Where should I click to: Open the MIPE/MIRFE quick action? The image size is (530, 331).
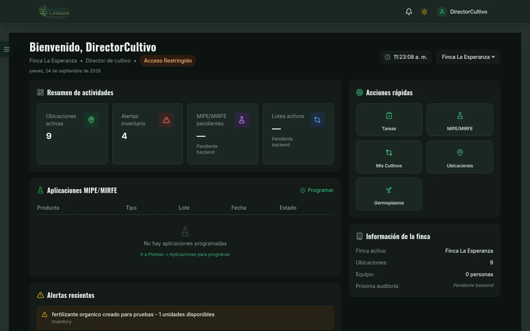pyautogui.click(x=460, y=120)
